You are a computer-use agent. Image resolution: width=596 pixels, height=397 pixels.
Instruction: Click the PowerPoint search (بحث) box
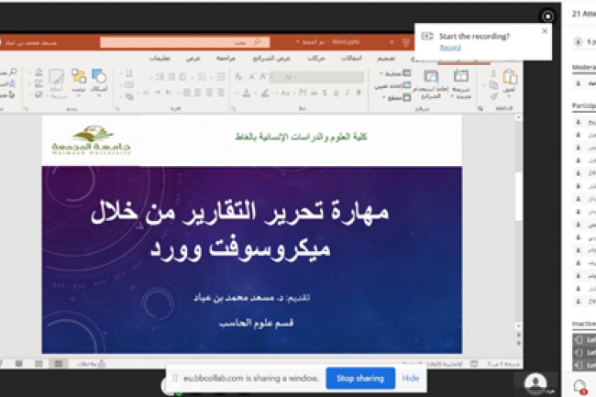pos(184,42)
